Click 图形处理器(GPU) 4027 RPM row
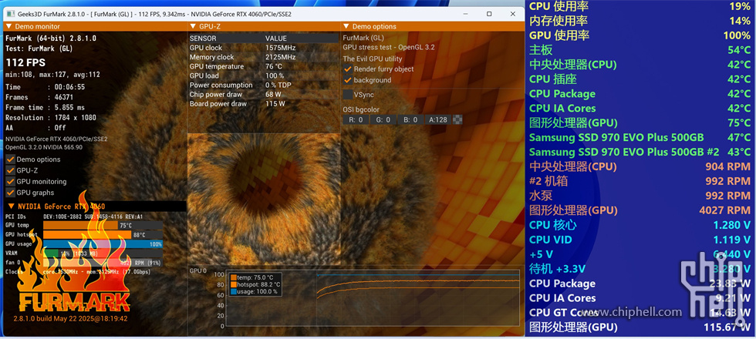The width and height of the screenshot is (756, 339). [640, 210]
